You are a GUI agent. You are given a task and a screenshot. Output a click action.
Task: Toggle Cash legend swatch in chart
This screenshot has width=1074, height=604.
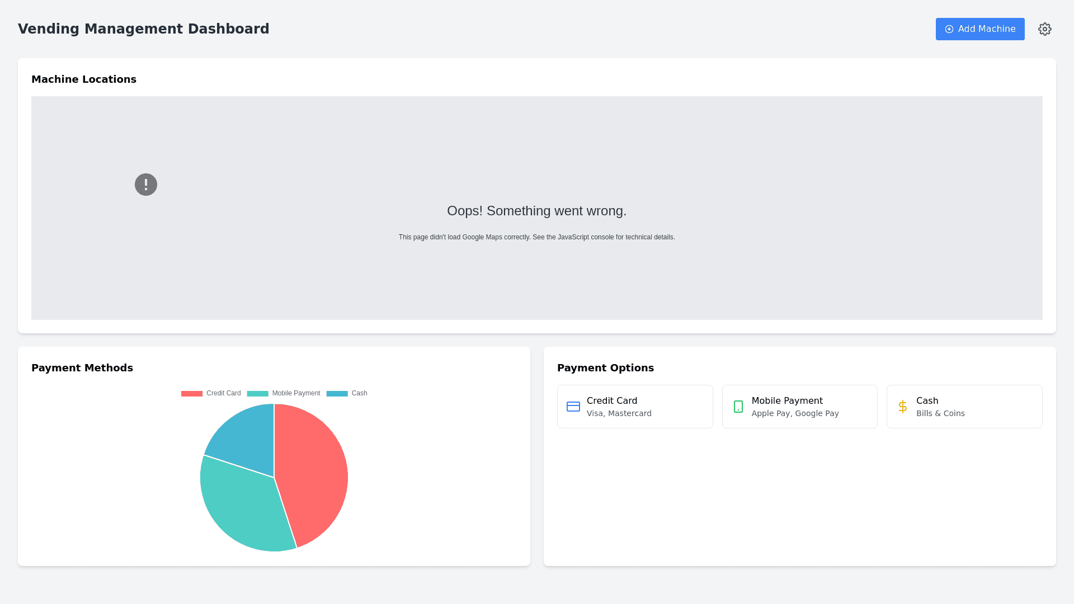click(x=337, y=394)
